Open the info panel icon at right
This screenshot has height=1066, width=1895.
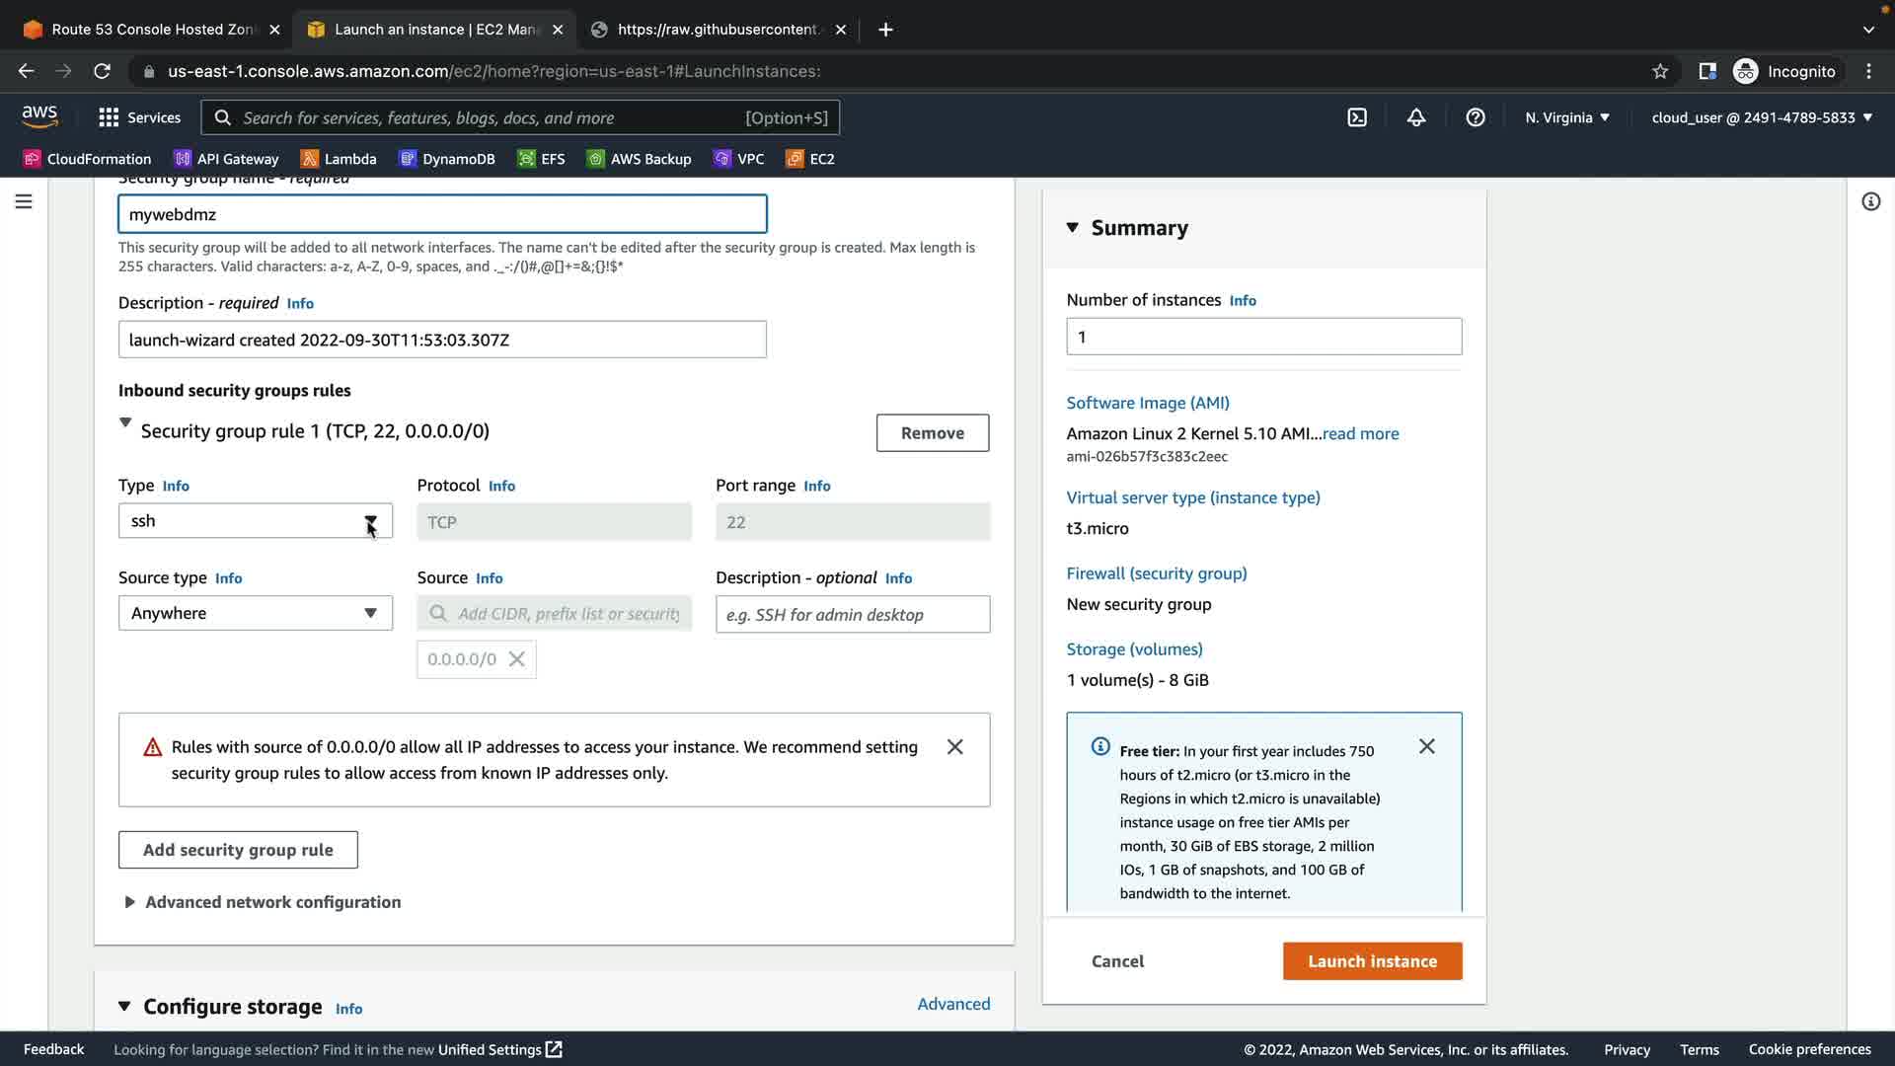pyautogui.click(x=1870, y=201)
